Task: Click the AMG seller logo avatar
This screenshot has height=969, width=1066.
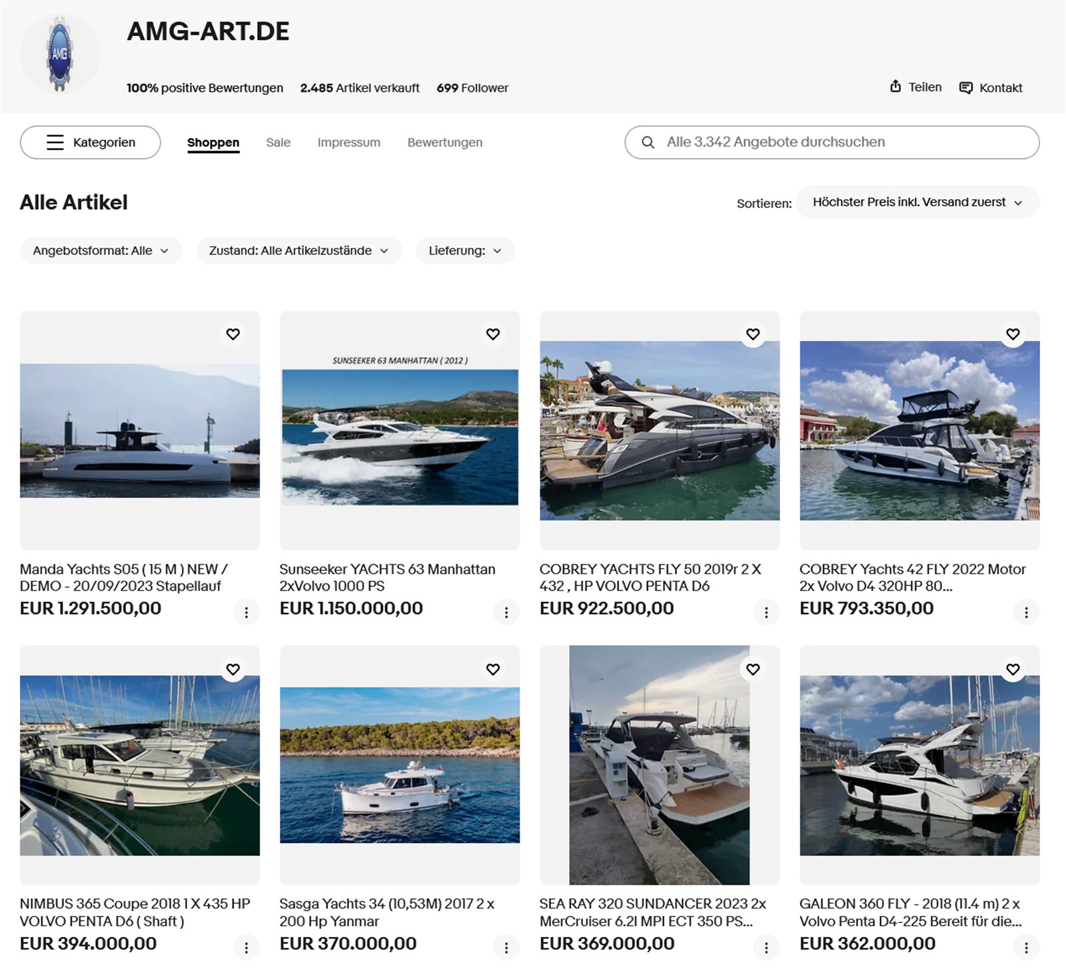Action: [x=60, y=55]
